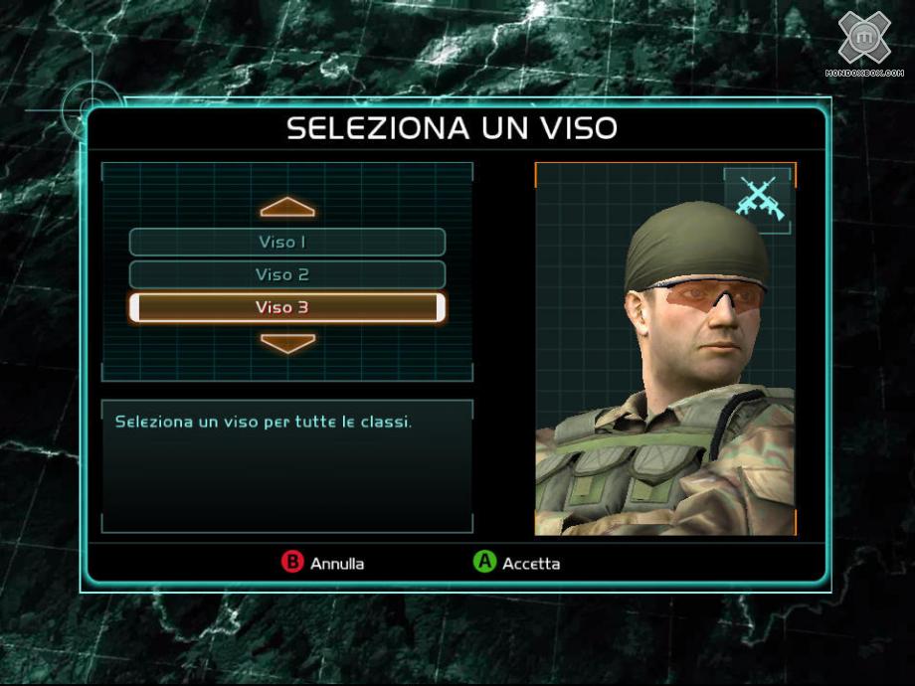
Task: Click the crossed rifles class icon
Action: (759, 200)
